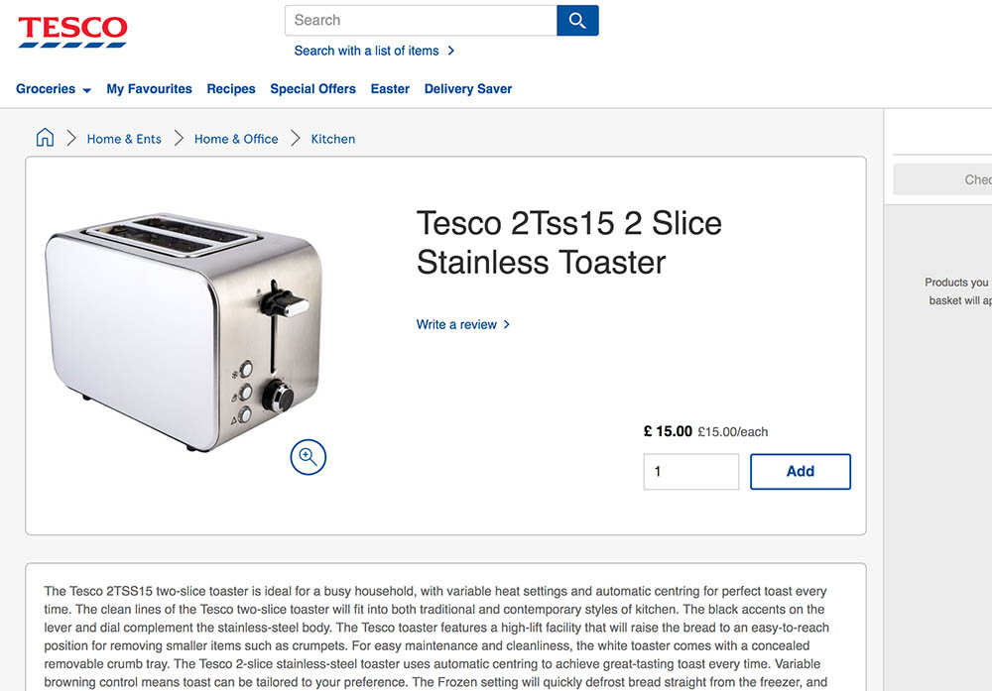The height and width of the screenshot is (691, 992).
Task: Open the Recipes menu item
Action: (x=231, y=89)
